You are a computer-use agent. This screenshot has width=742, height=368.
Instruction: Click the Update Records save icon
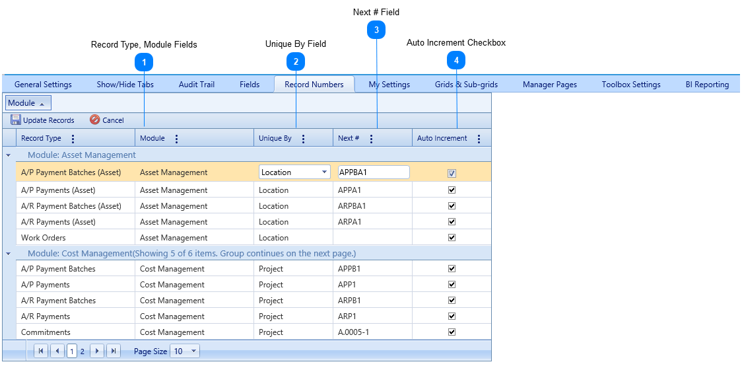pos(16,120)
